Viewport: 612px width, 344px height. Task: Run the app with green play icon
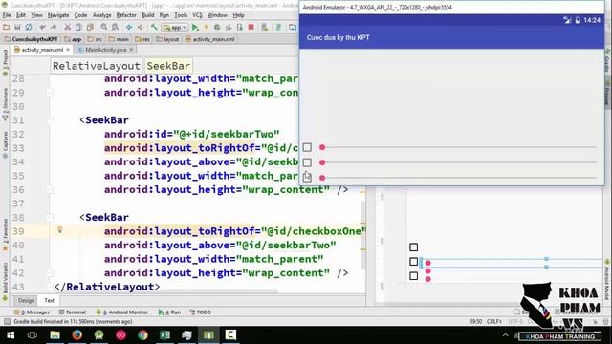tap(195, 27)
